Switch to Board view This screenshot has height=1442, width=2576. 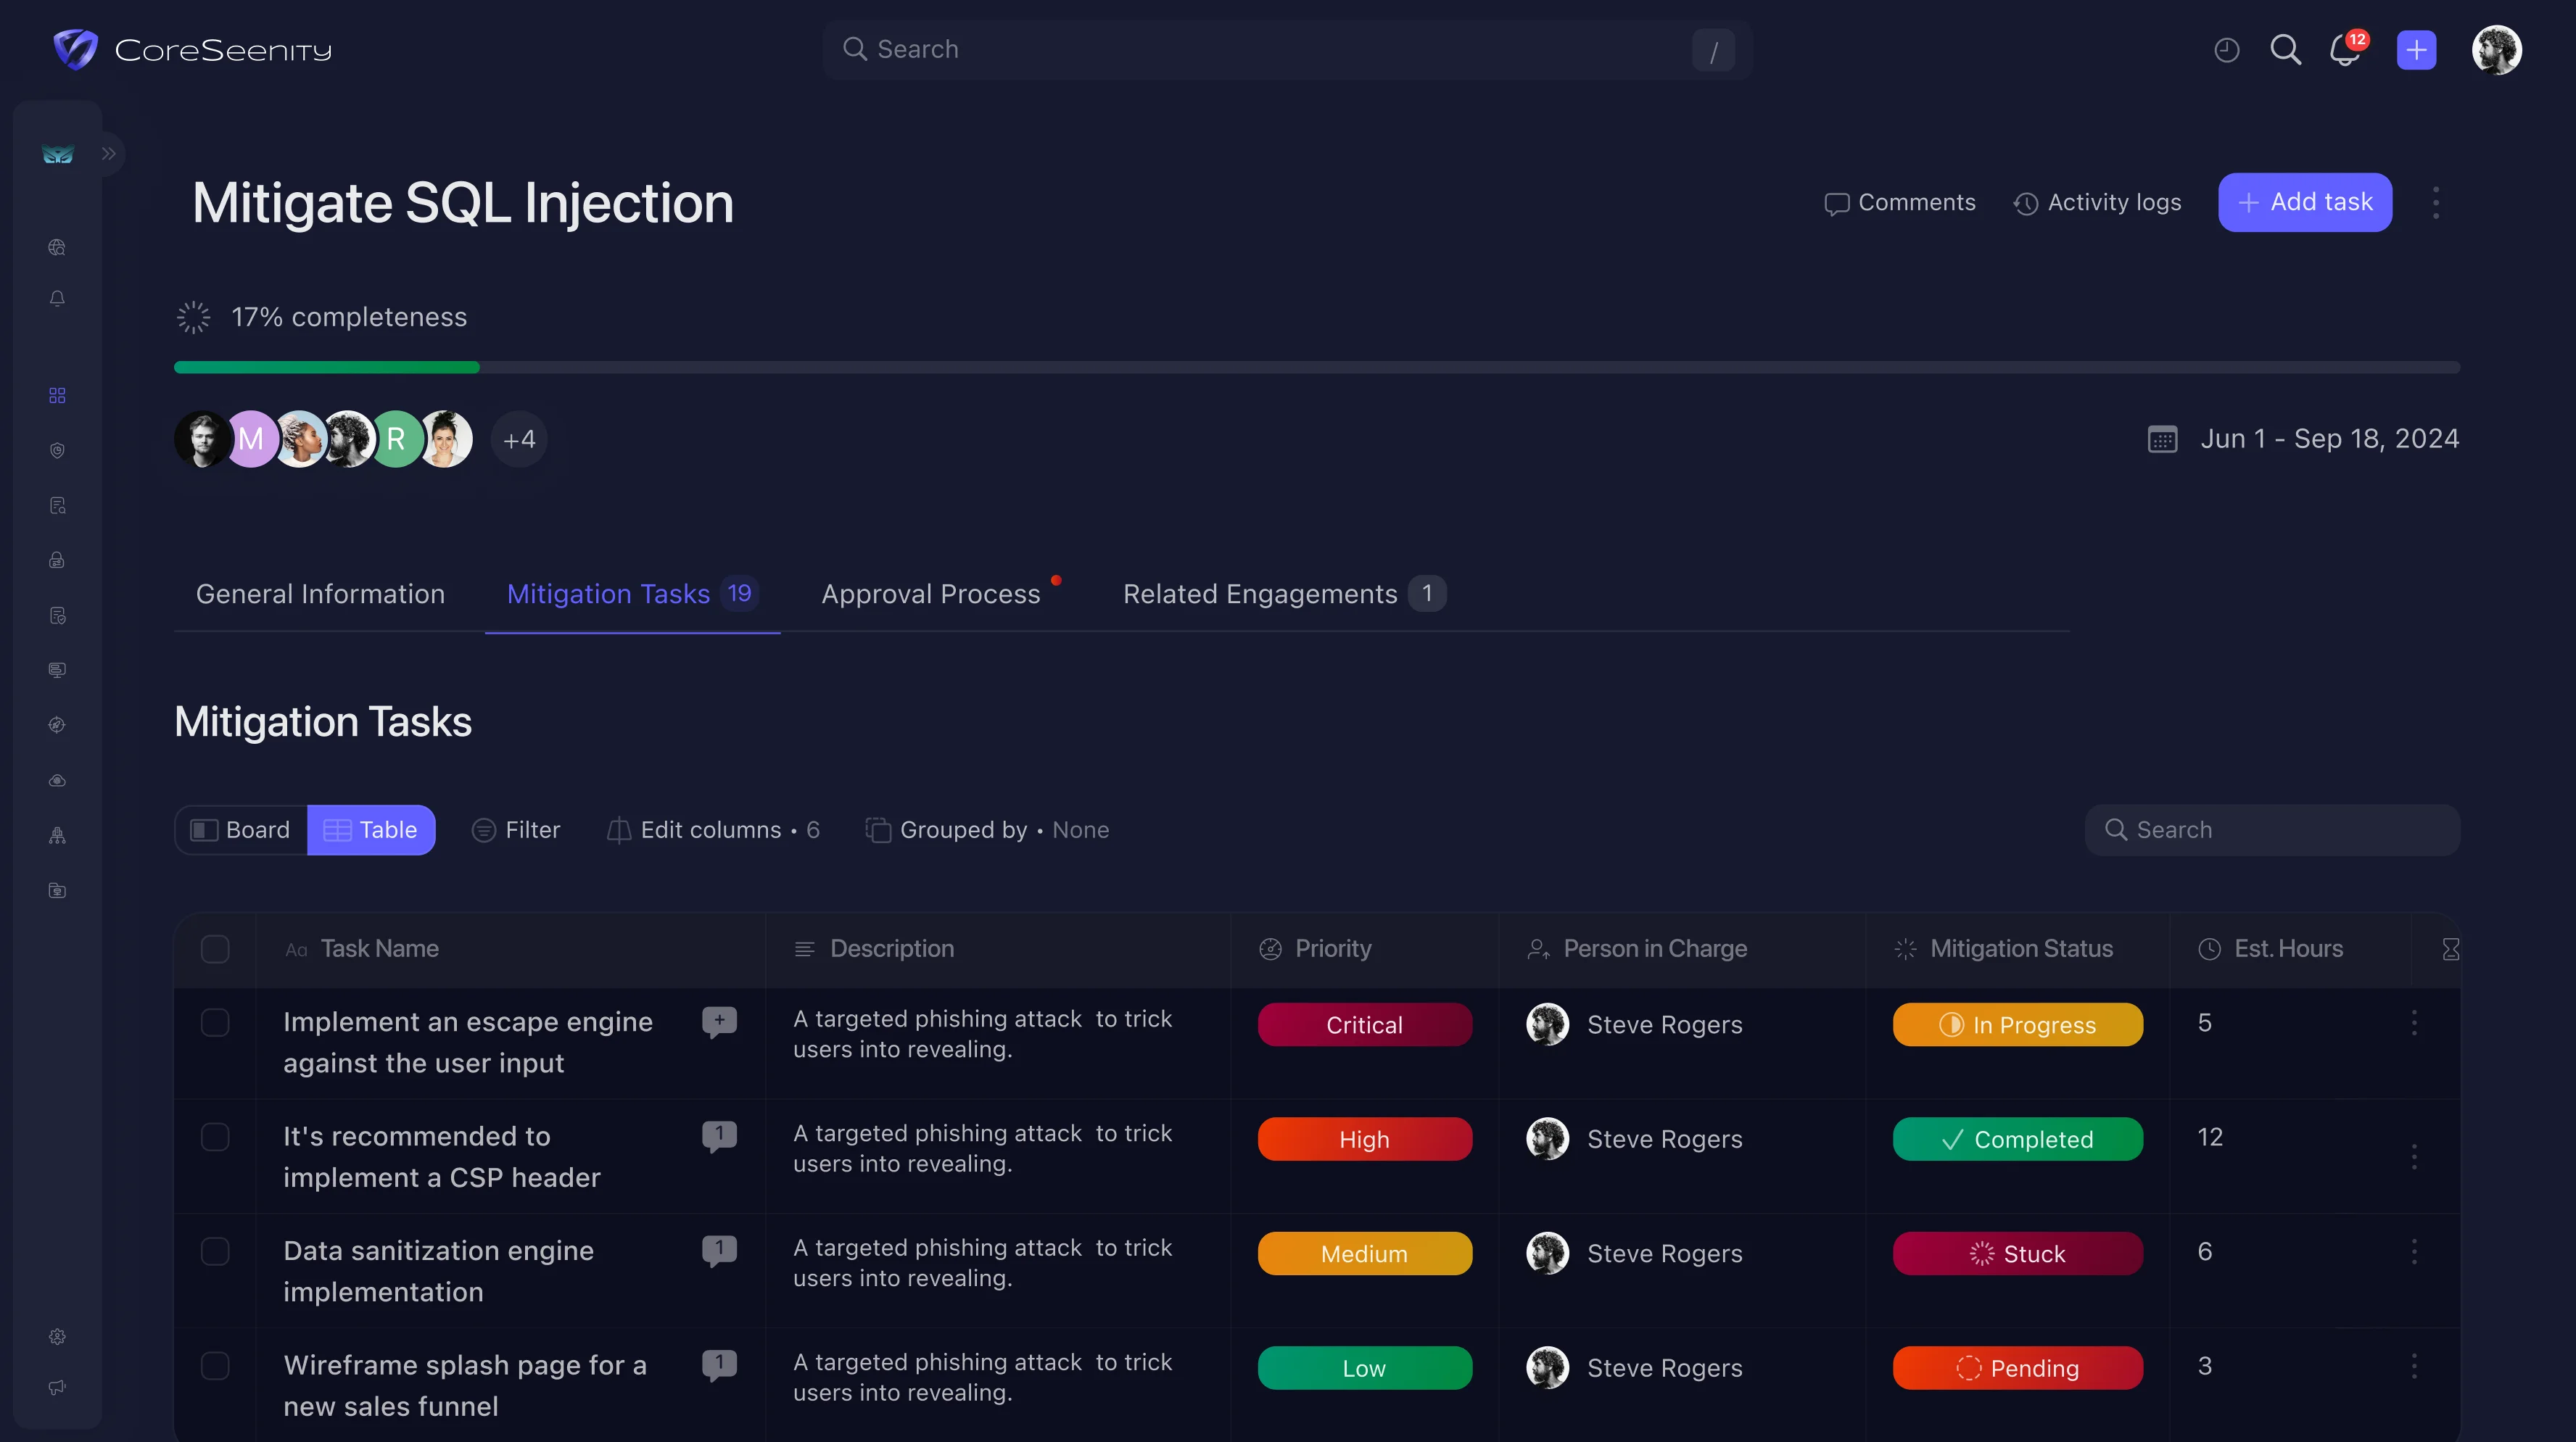(x=241, y=830)
